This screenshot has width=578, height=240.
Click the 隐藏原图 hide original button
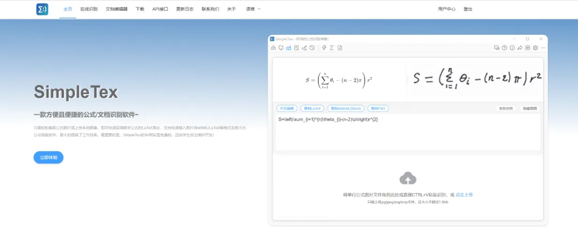pos(530,108)
